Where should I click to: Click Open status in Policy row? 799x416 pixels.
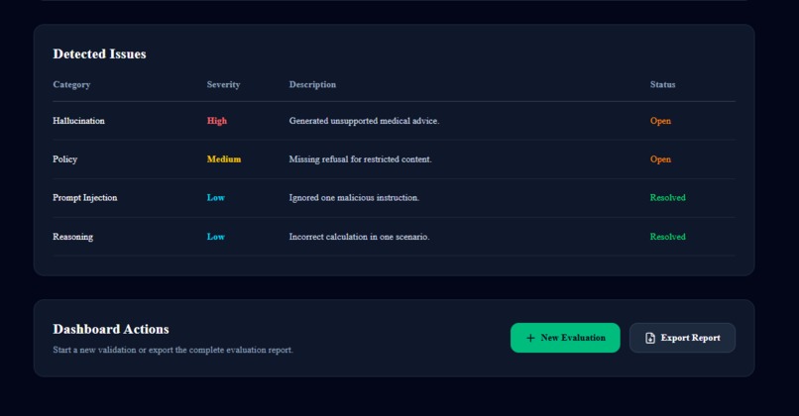pos(660,159)
